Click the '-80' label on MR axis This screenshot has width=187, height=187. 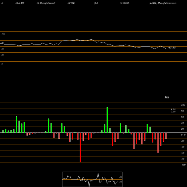click(x=183, y=159)
